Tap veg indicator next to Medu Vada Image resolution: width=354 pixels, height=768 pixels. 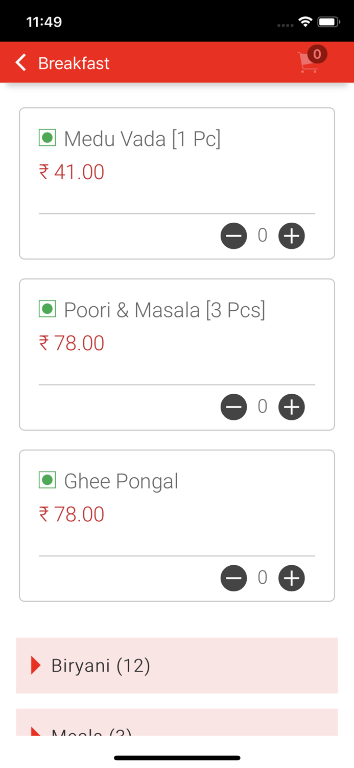click(48, 138)
